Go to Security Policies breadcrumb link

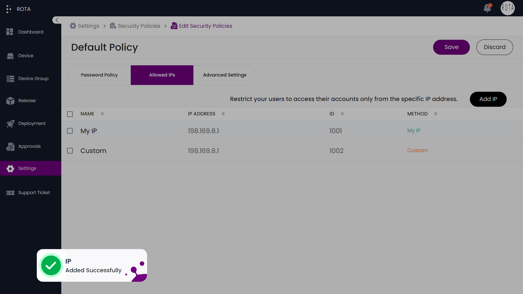[x=139, y=26]
